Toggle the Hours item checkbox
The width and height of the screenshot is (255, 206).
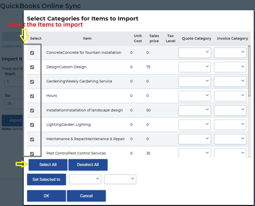[32, 96]
